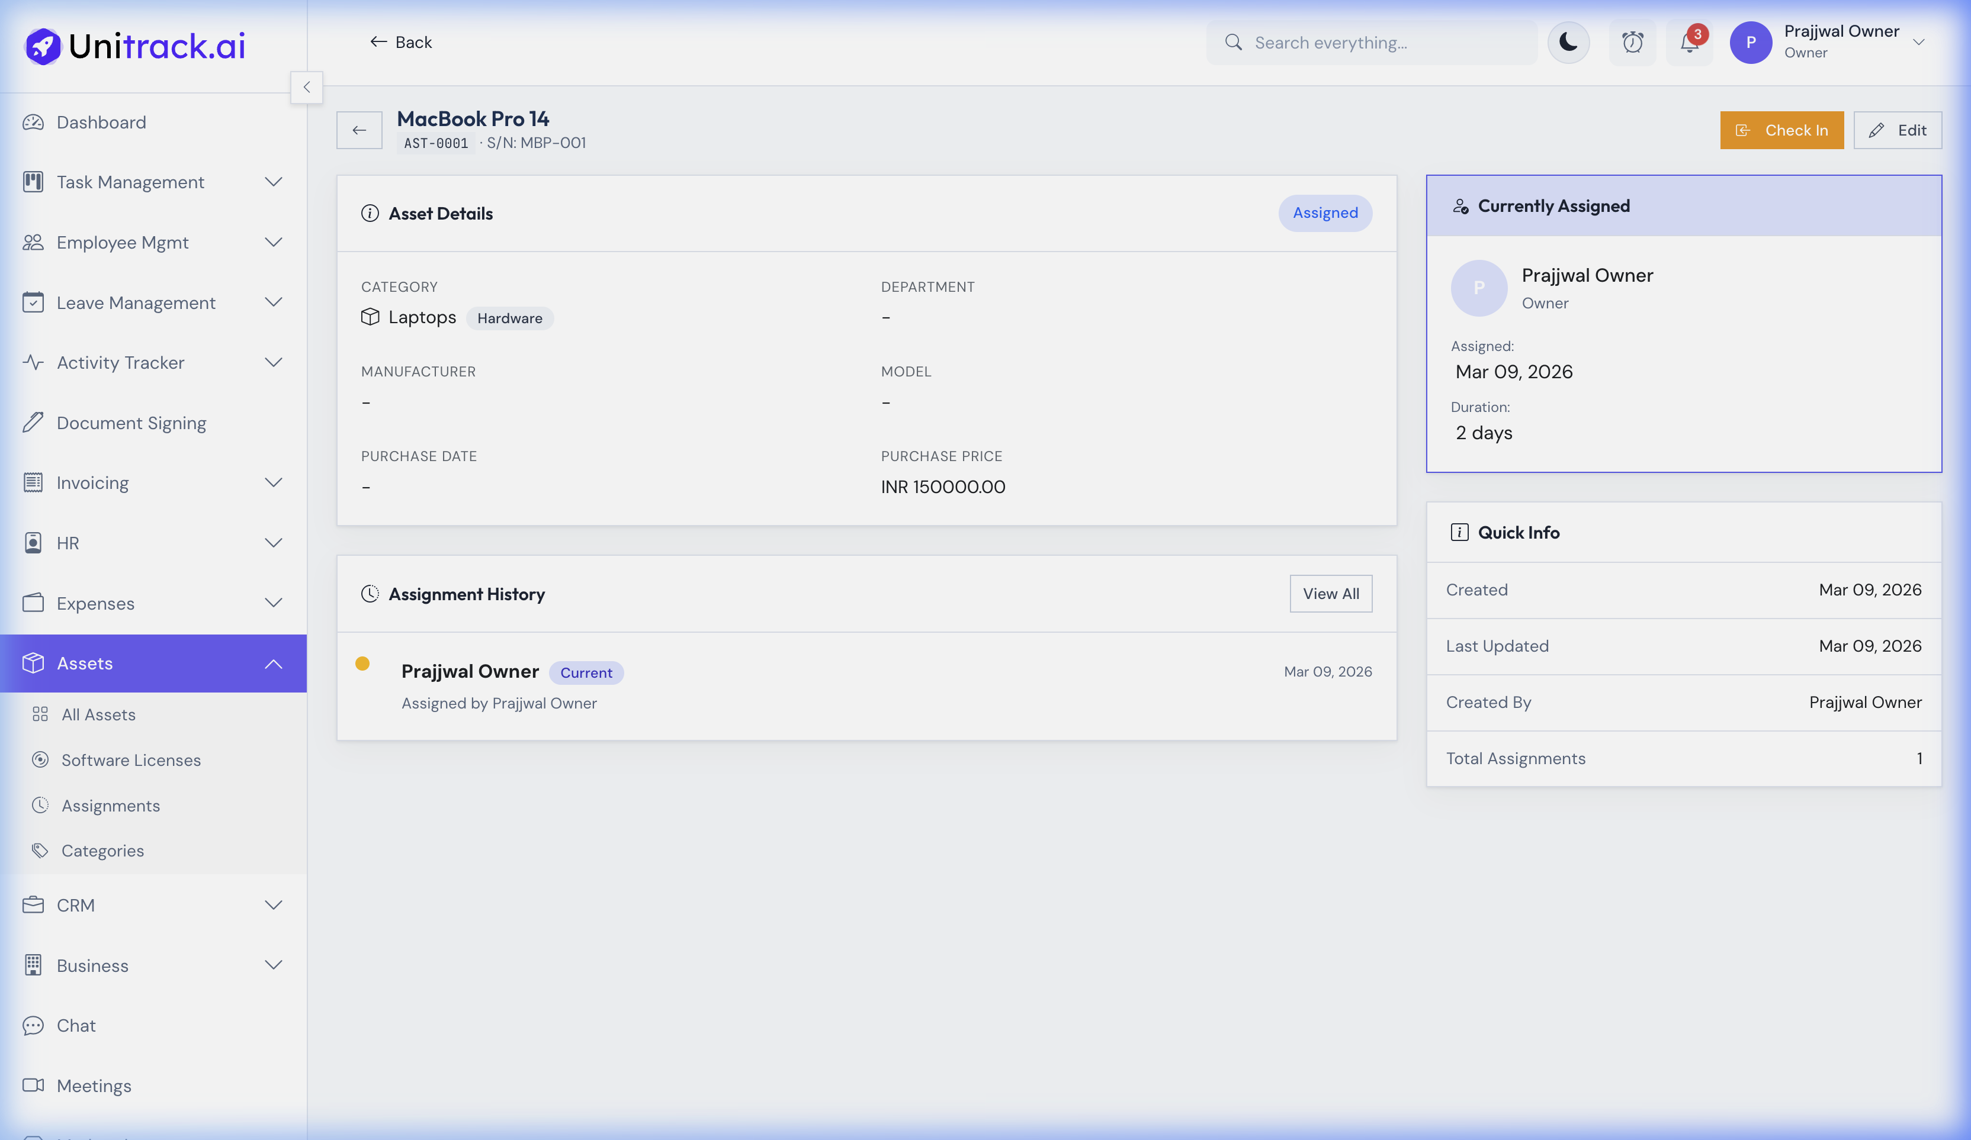This screenshot has height=1140, width=1971.
Task: Toggle dark mode with moon icon
Action: click(x=1568, y=42)
